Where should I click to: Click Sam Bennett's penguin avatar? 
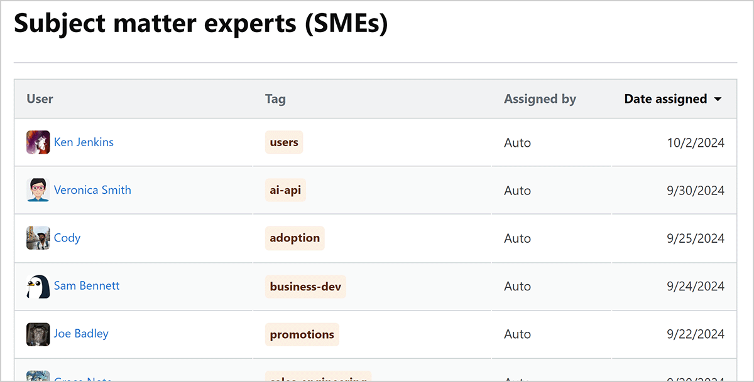pos(38,286)
